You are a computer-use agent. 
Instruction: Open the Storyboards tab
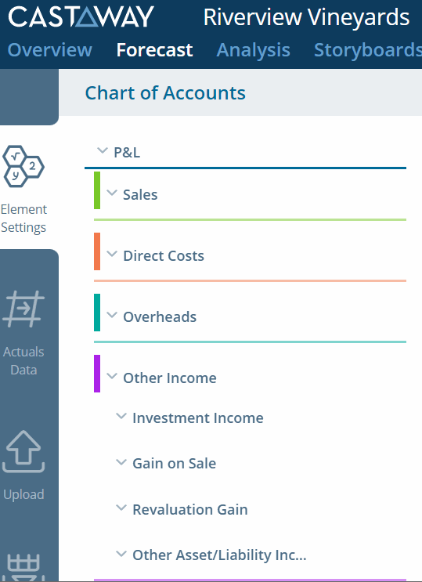pyautogui.click(x=368, y=49)
